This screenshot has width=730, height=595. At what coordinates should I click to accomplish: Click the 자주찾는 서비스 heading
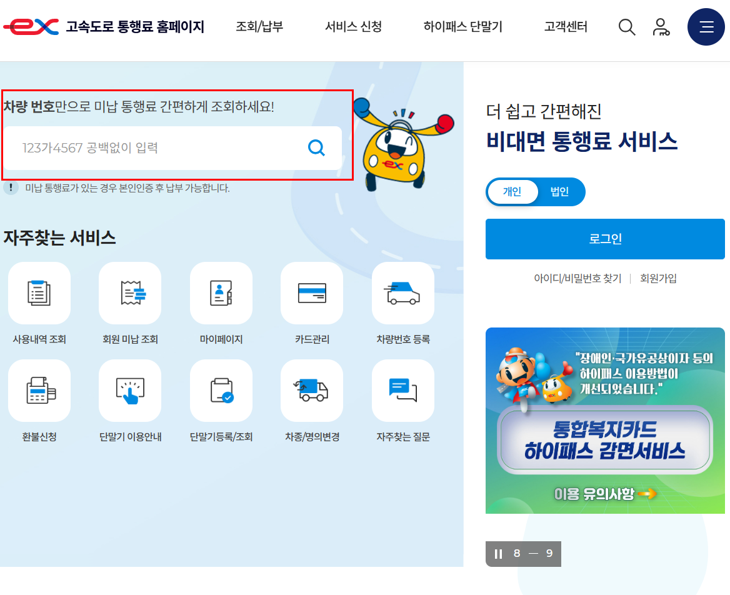[x=59, y=238]
